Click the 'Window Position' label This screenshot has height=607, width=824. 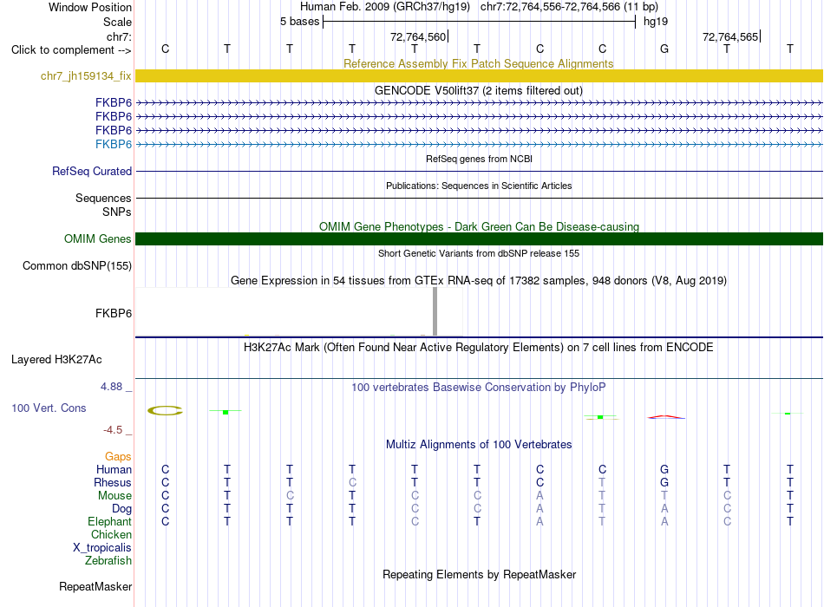pyautogui.click(x=90, y=7)
